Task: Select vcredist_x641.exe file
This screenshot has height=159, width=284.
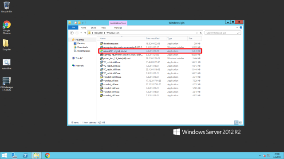Action: (x=150, y=88)
